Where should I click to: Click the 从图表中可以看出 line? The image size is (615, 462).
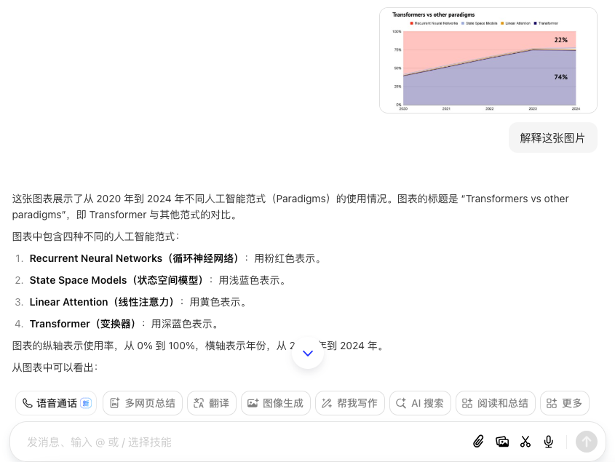pos(55,368)
